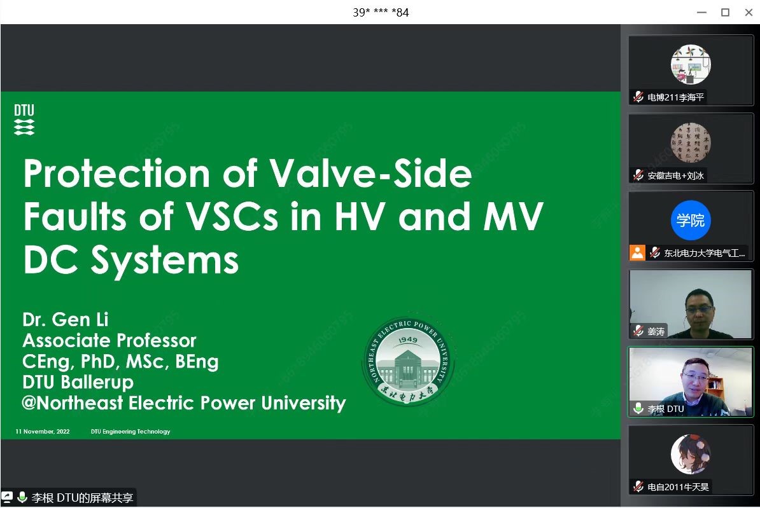Click the orange host badge icon
Viewport: 760px width, 508px height.
[x=637, y=252]
